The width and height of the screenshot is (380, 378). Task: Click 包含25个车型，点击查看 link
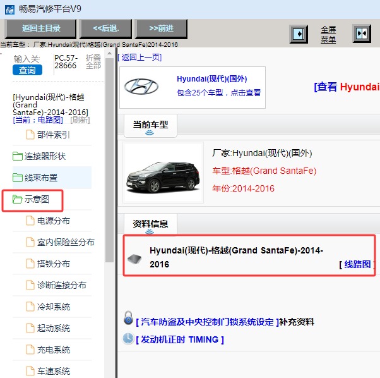(219, 92)
